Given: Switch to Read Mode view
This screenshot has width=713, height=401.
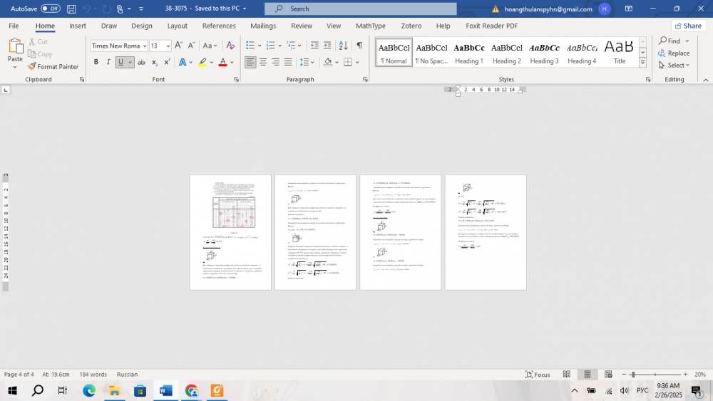Looking at the screenshot, I should coord(567,375).
